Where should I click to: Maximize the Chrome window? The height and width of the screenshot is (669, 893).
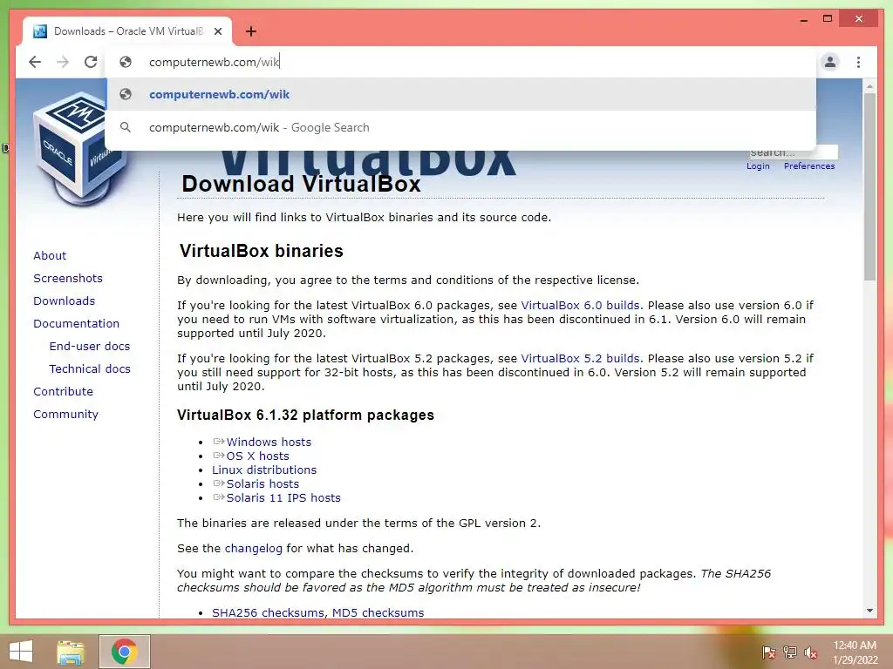(828, 19)
